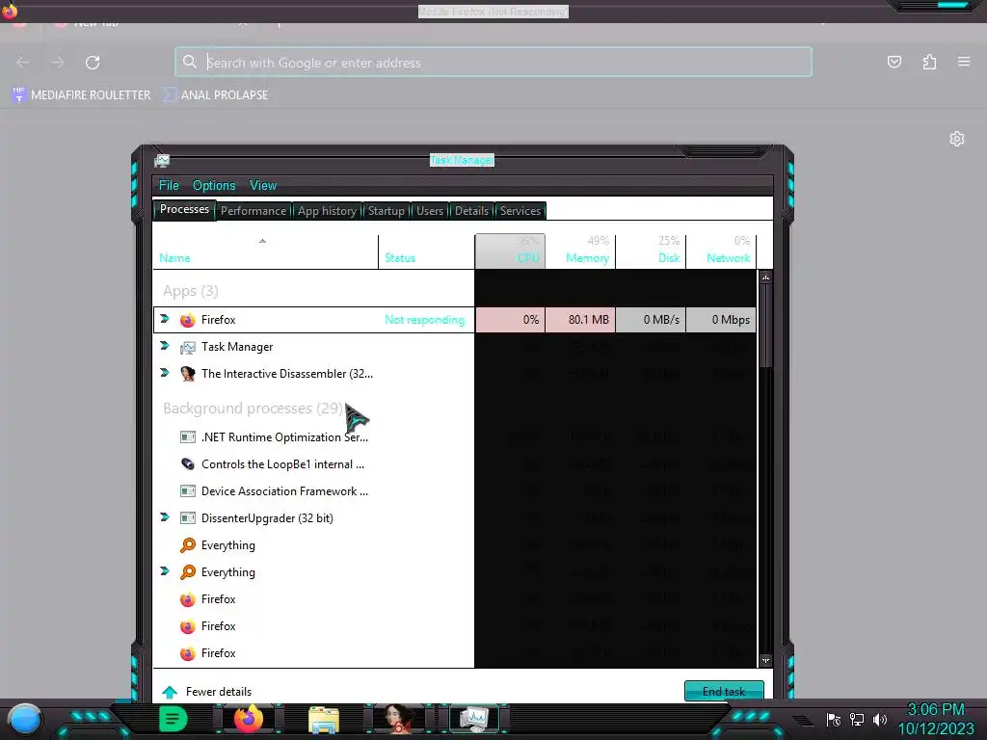Select the Processes tab

click(184, 209)
